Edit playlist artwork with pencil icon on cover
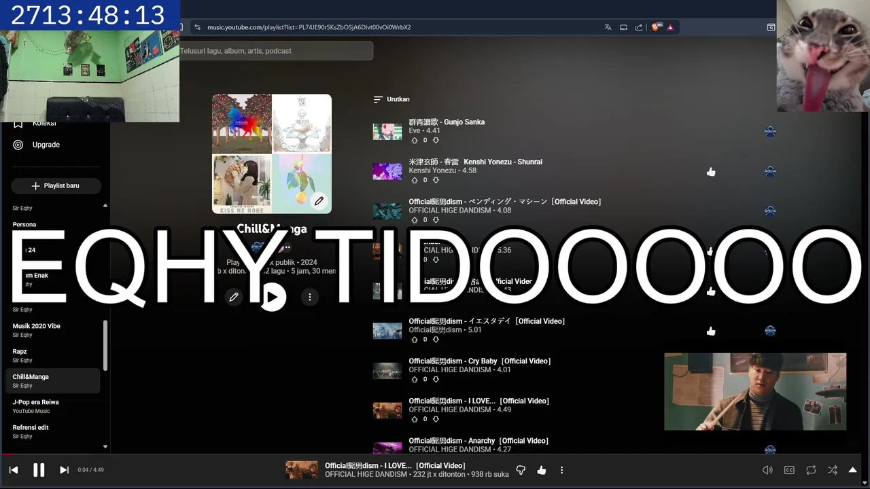The height and width of the screenshot is (489, 870). pos(319,201)
